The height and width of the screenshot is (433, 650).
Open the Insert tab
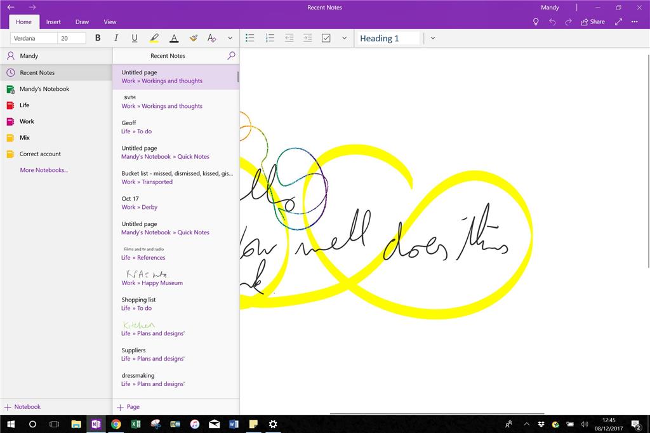pyautogui.click(x=53, y=22)
